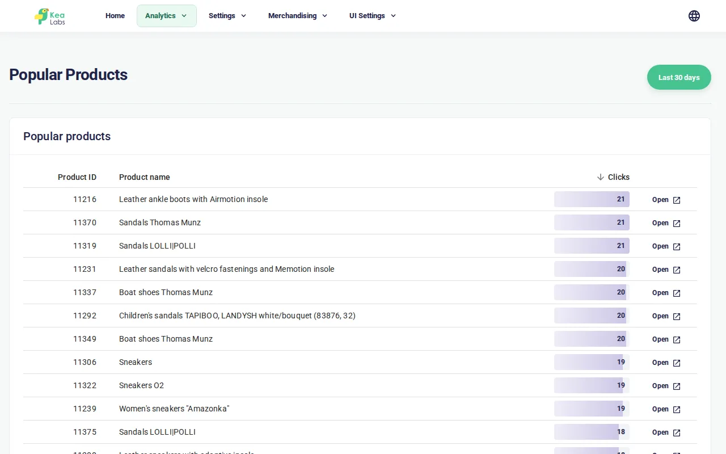
Task: Click Sandals LOLLI|POLLI name for 11375
Action: pyautogui.click(x=157, y=432)
